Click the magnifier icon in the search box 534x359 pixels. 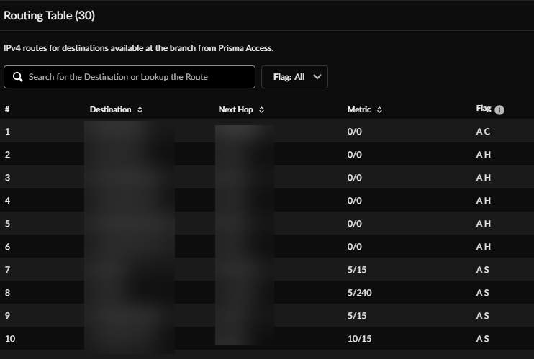(x=17, y=77)
